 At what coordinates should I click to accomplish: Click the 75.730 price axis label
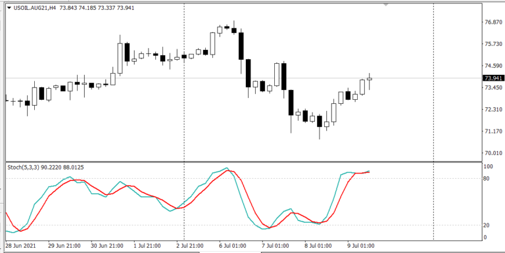tap(493, 44)
